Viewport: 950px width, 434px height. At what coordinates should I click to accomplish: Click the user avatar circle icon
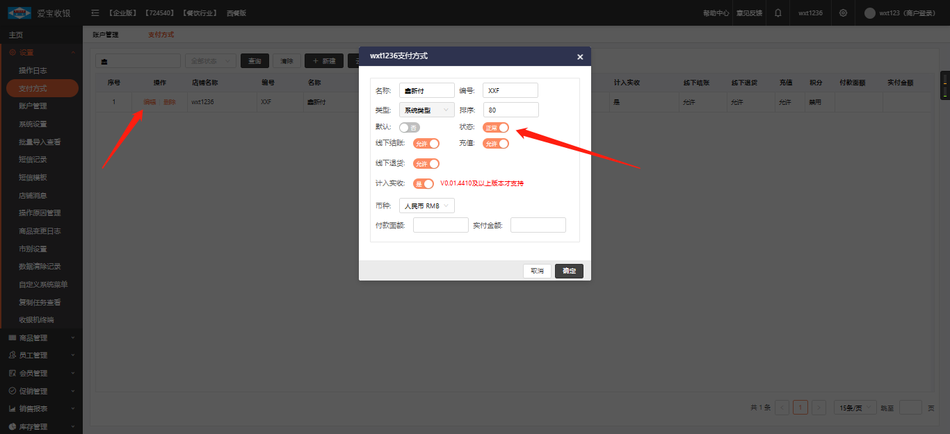869,13
